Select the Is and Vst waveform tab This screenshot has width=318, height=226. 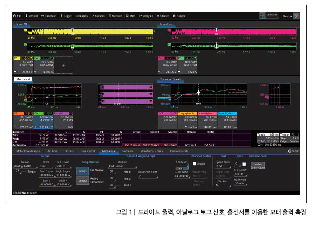pos(166,24)
